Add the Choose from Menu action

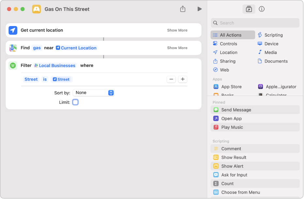tap(255, 192)
